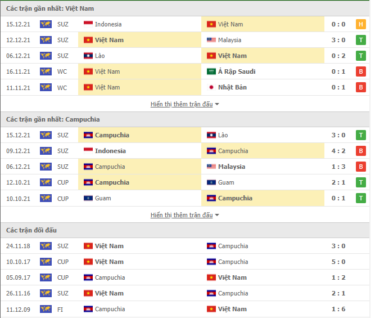This screenshot has height=318, width=375.
Task: Click green T badge on Campuchia–Lào row
Action: [x=360, y=135]
